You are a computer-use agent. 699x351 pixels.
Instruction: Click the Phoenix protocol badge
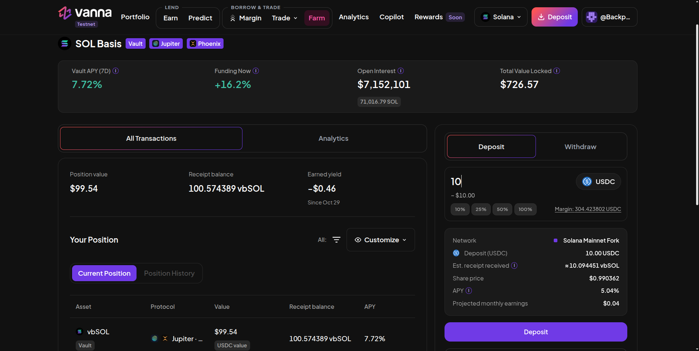(205, 44)
